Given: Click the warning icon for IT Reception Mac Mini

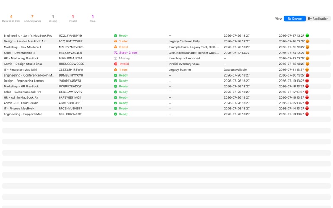Looking at the screenshot, I should [116, 69].
